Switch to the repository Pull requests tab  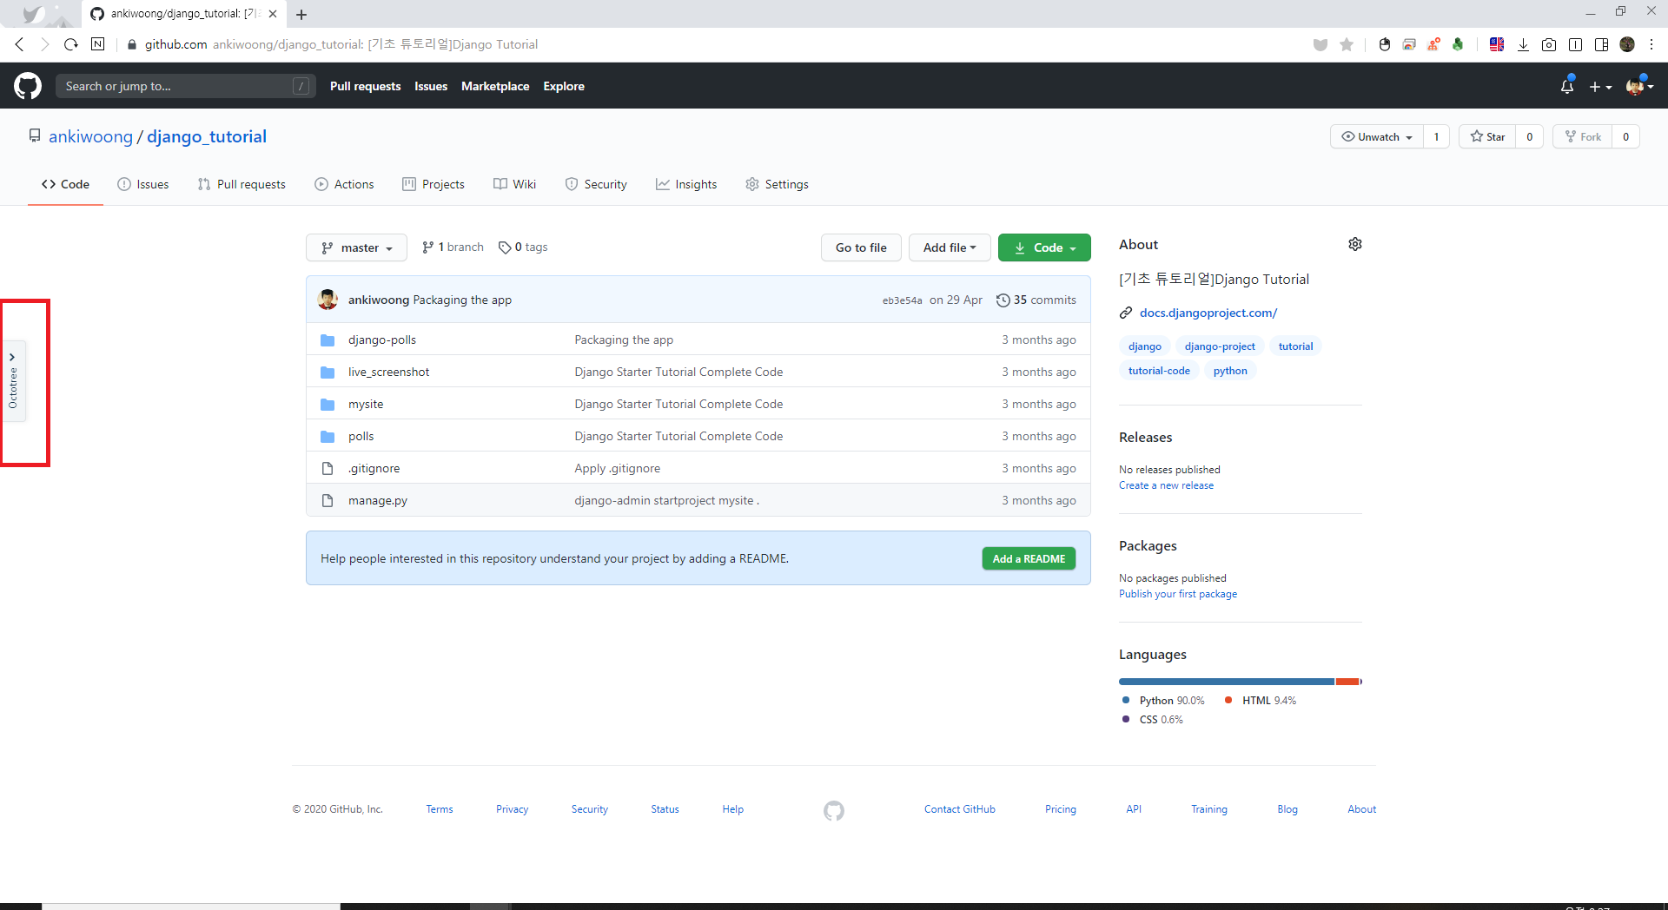[242, 184]
